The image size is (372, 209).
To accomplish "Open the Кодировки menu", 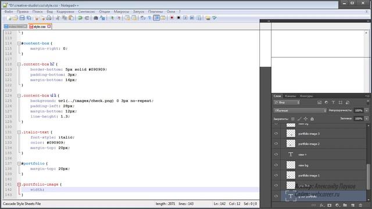I will coord(65,12).
